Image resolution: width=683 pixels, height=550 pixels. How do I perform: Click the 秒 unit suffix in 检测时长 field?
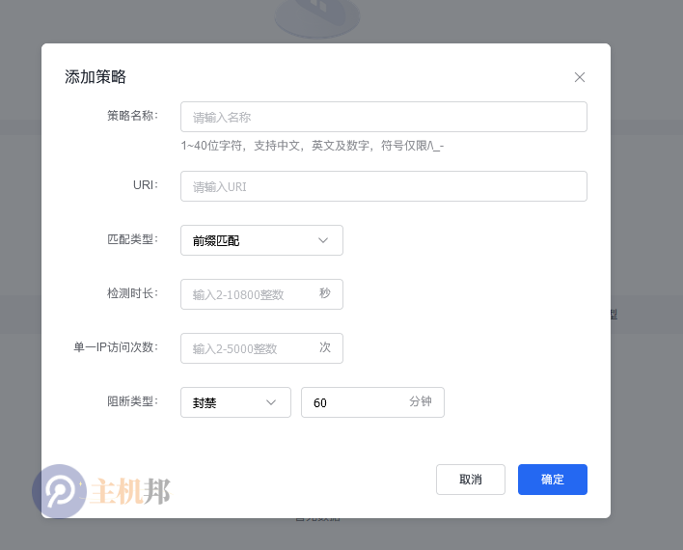(x=325, y=293)
